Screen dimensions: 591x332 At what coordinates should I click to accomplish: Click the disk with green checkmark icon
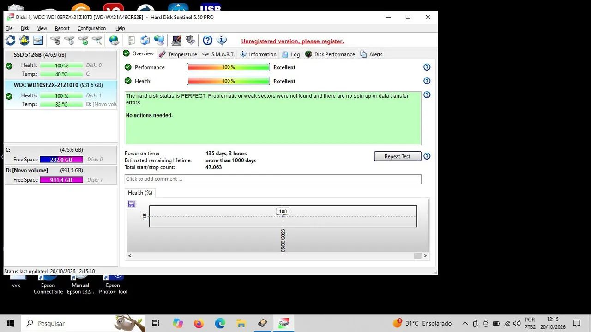(x=83, y=41)
